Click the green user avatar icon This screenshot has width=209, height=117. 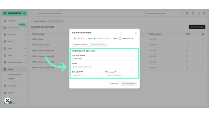point(204,13)
